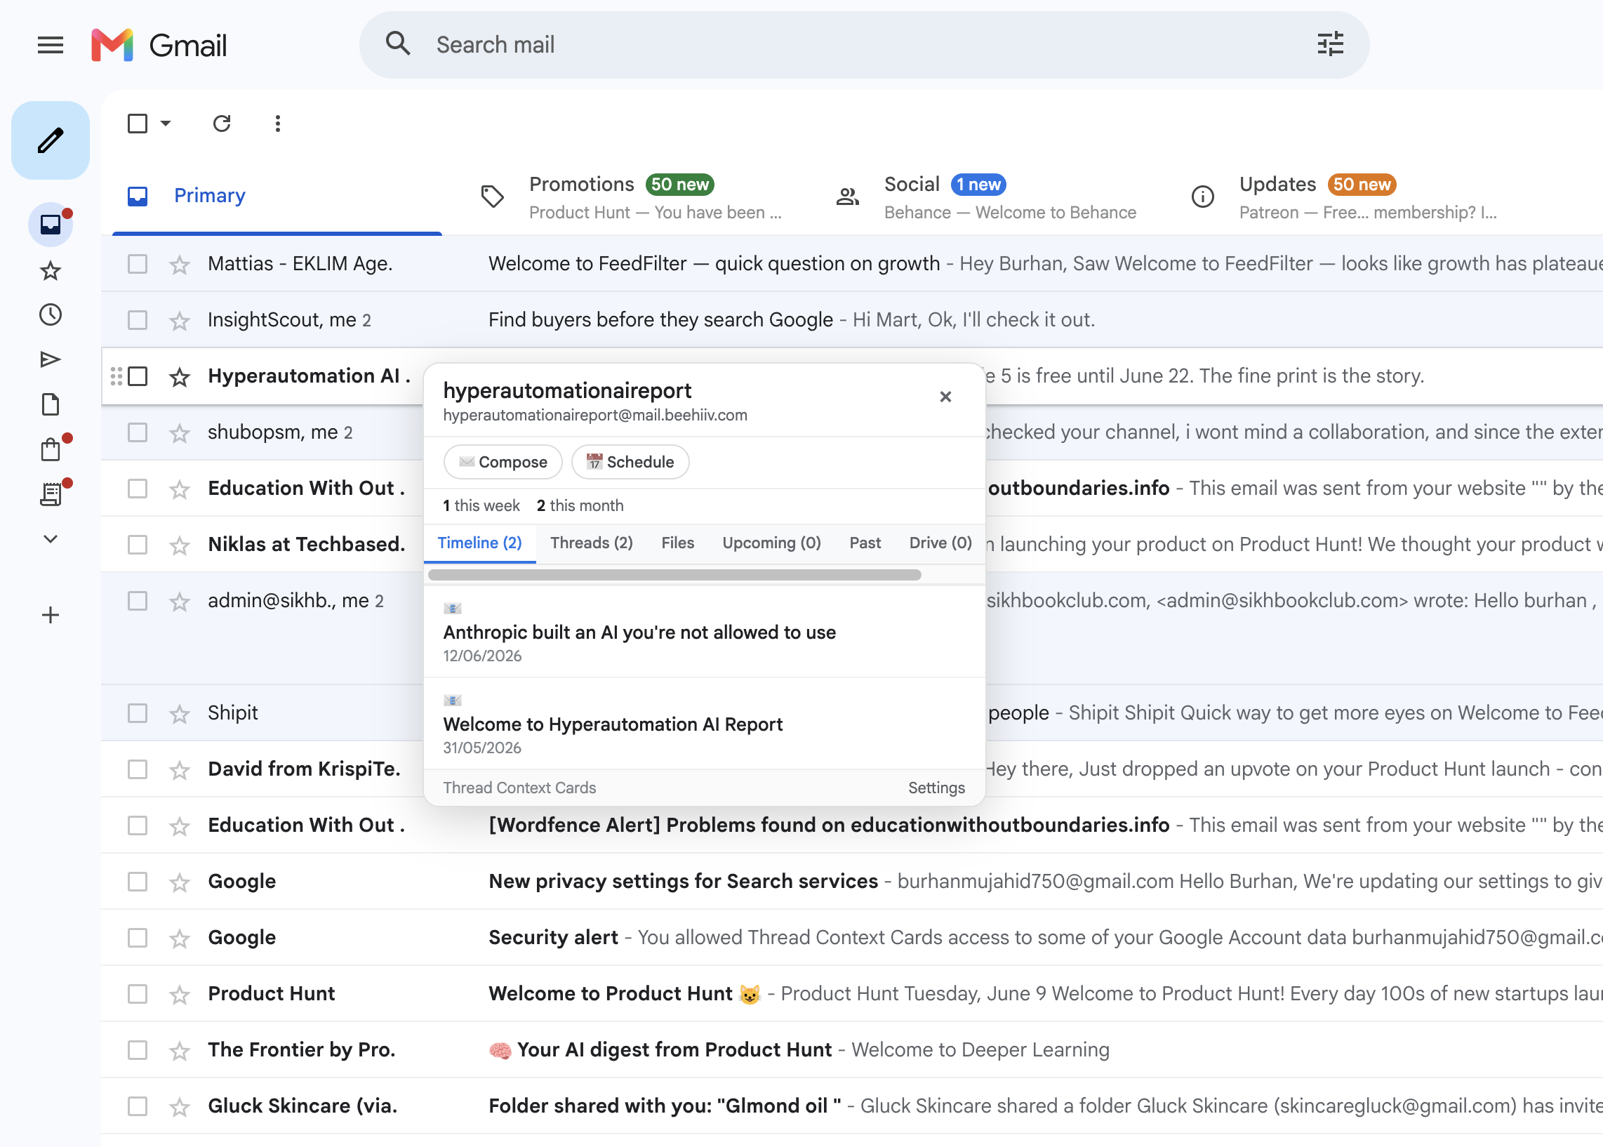Open 'Your AI digest from Product Hunt' email

(x=851, y=1050)
